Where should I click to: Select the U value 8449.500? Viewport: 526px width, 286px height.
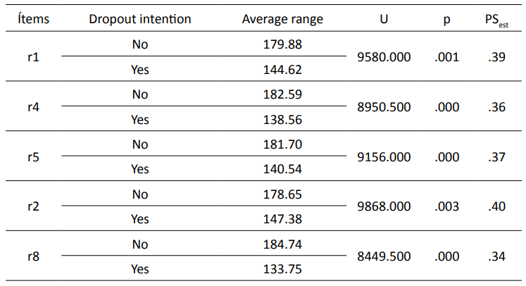(x=384, y=256)
